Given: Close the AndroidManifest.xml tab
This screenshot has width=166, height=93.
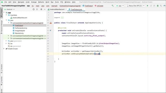Looking at the screenshot, I should coord(66,9).
